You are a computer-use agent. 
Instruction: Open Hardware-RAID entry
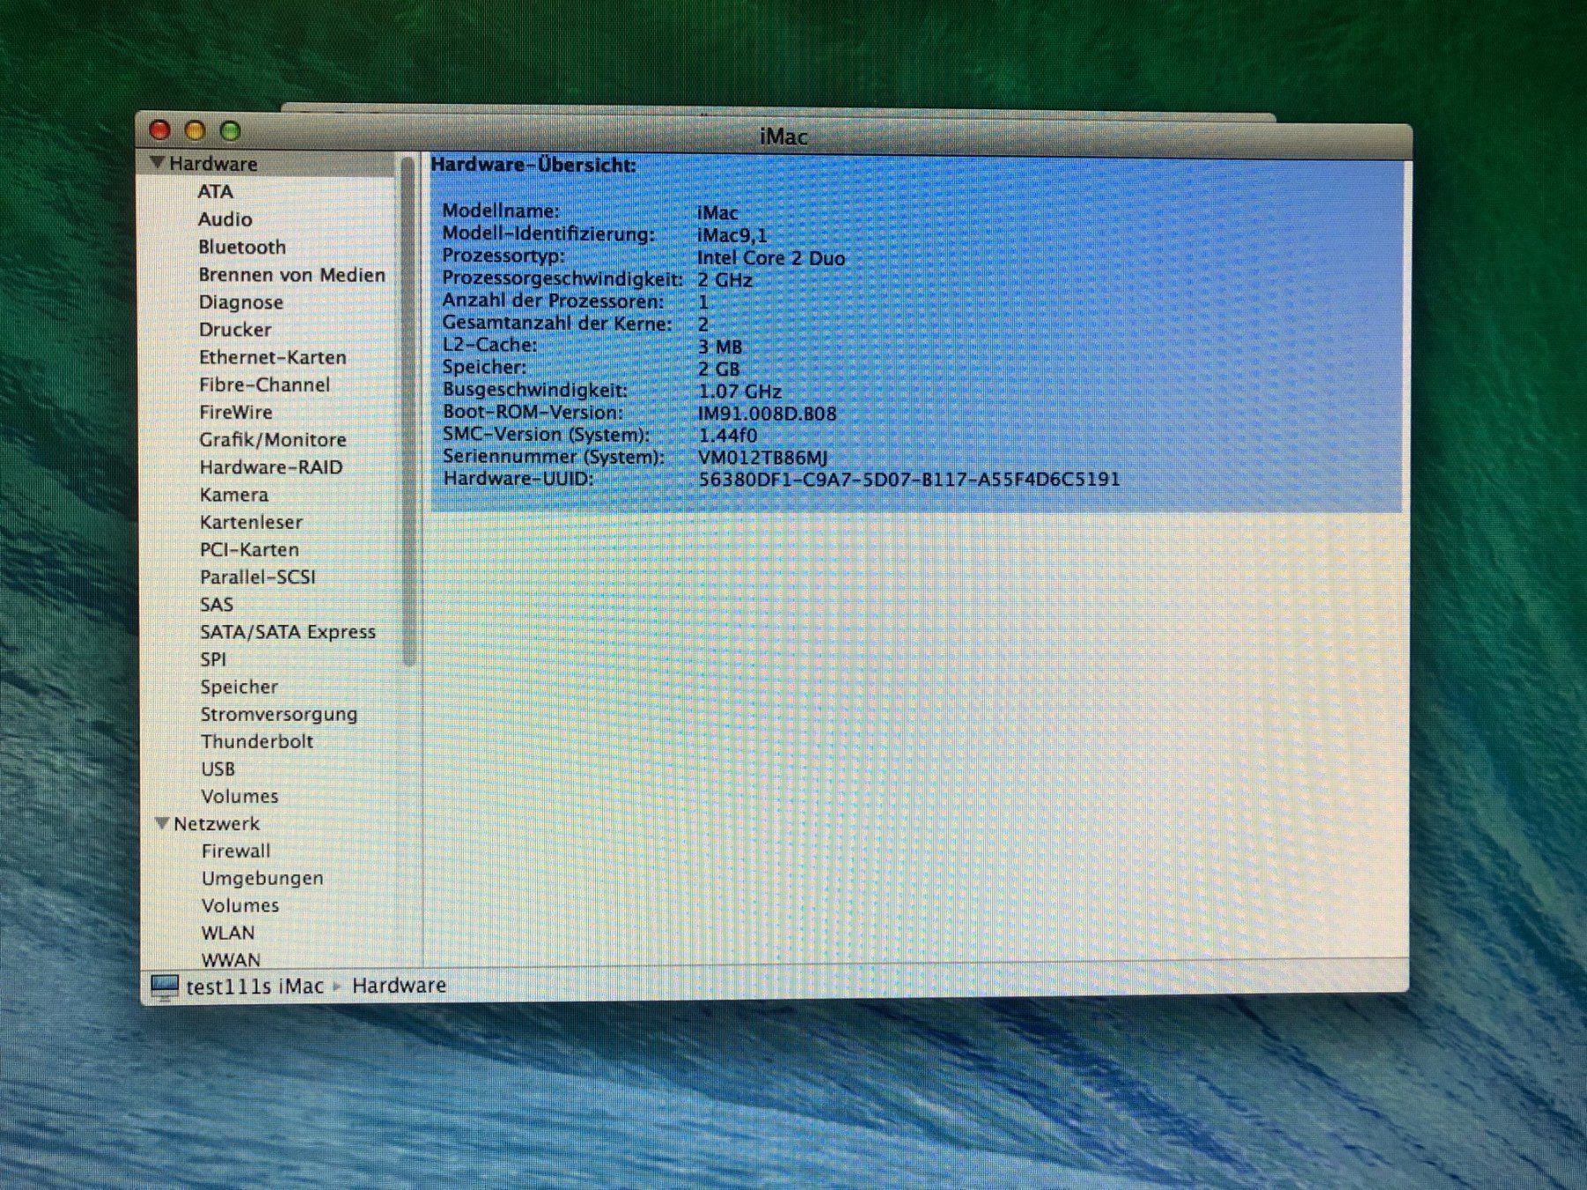pyautogui.click(x=271, y=467)
